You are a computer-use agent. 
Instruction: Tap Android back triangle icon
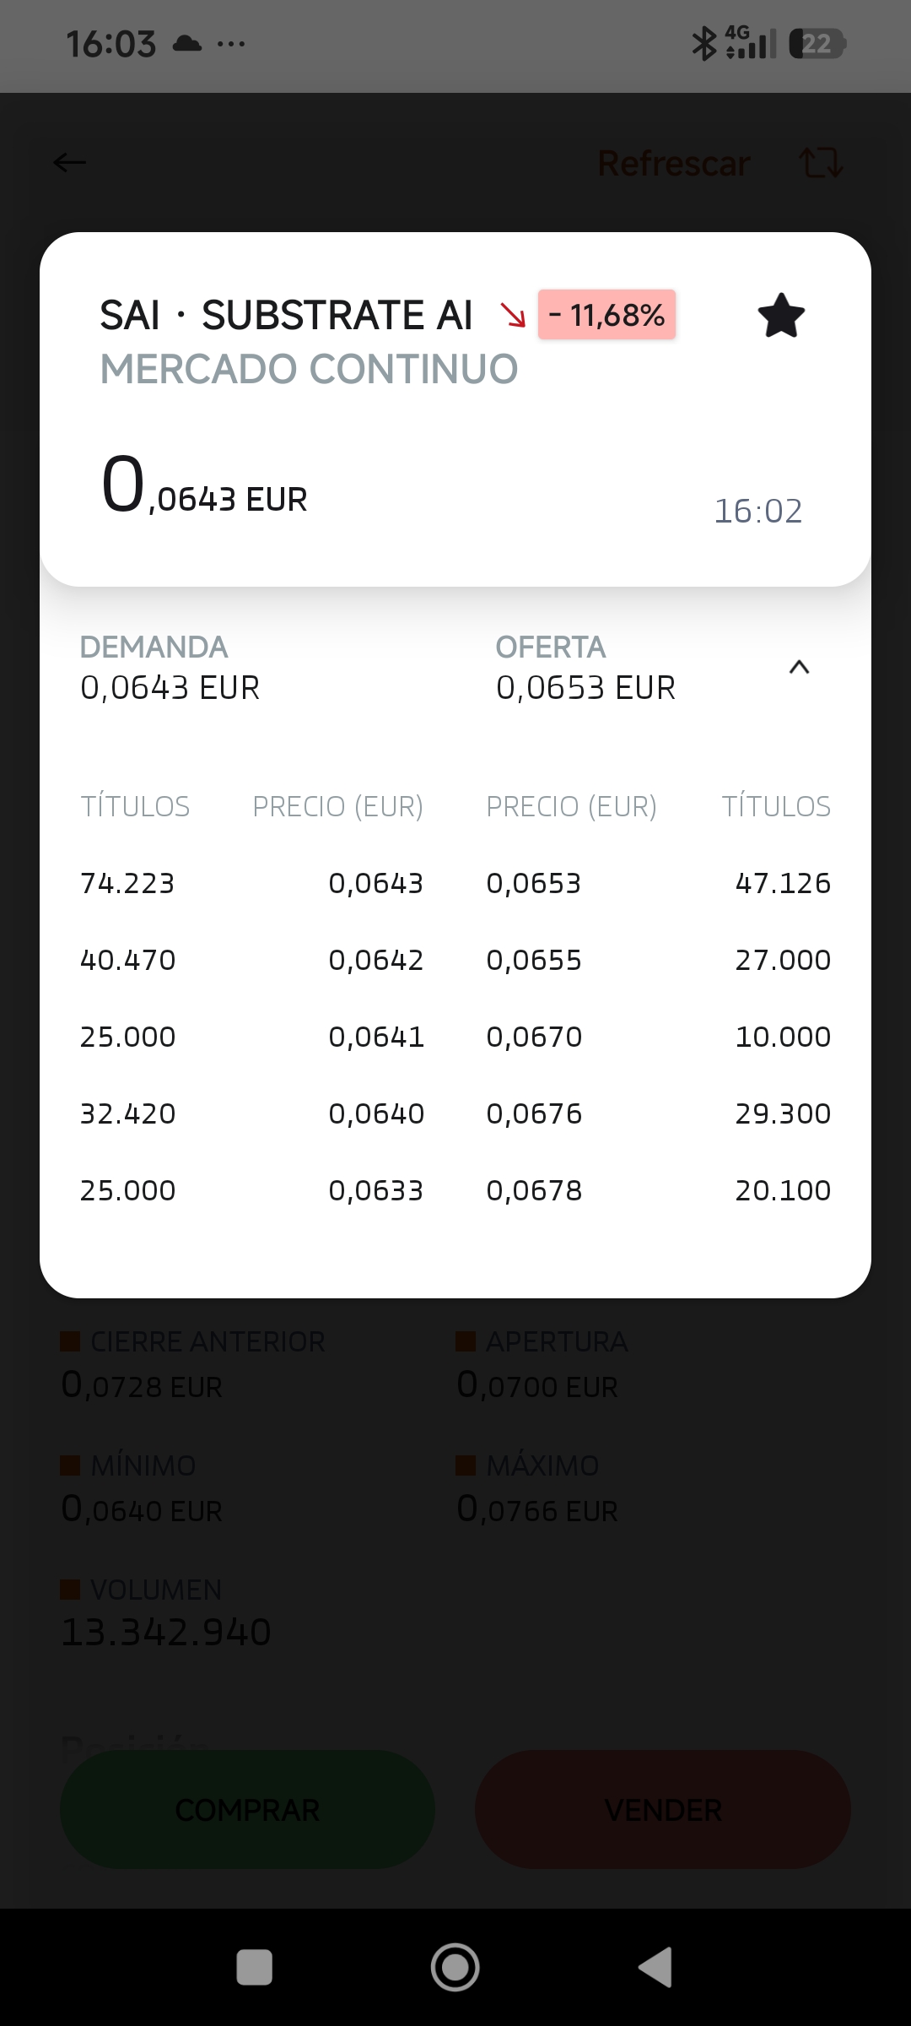coord(655,1967)
